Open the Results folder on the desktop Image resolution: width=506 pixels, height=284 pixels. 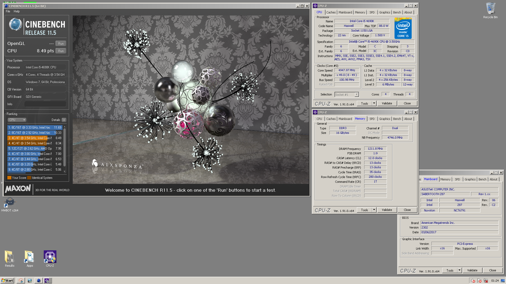(9, 258)
